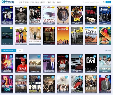Viewport: 122px width, 95px height.
Task: Open Watch What Happens Live poster
Action: point(49,63)
